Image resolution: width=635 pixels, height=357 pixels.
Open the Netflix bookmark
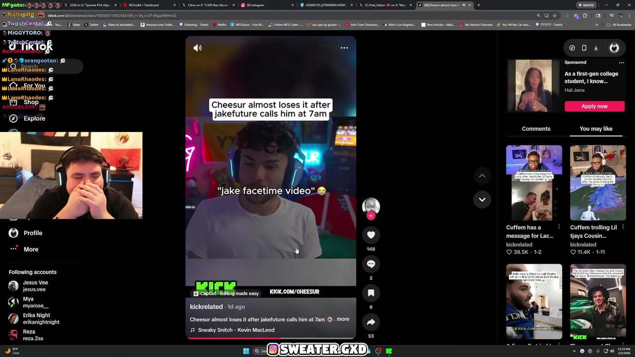[x=219, y=25]
